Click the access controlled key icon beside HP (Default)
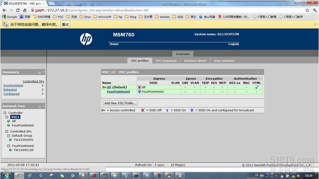The width and height of the screenshot is (319, 179). click(104, 87)
